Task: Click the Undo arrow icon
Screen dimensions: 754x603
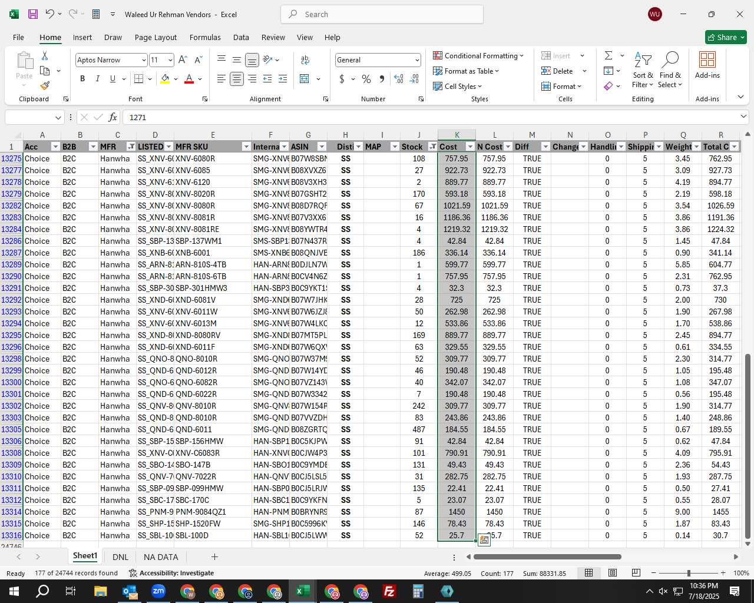Action: tap(50, 14)
